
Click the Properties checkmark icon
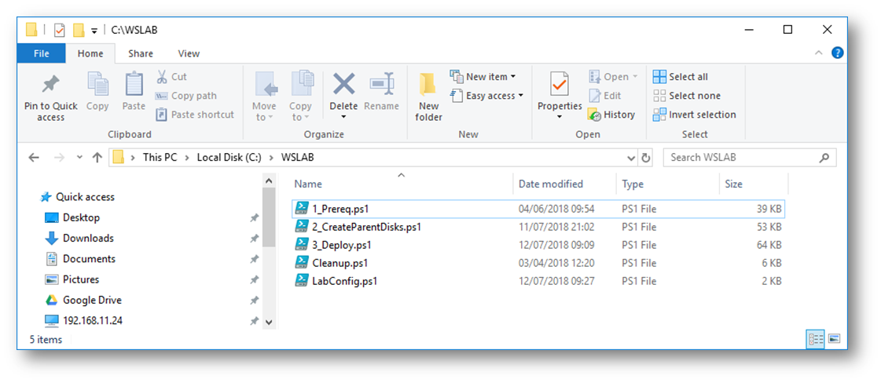click(560, 84)
